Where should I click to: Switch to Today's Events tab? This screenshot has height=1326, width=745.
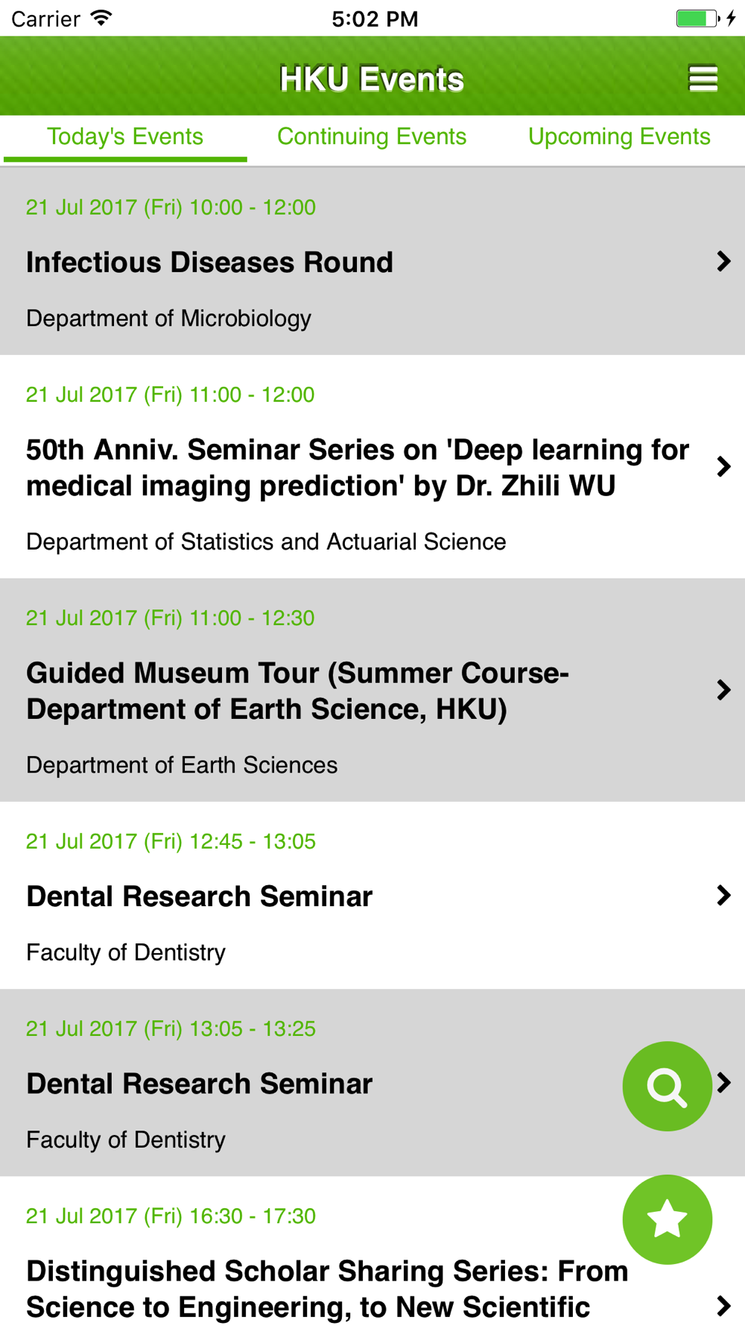[125, 137]
